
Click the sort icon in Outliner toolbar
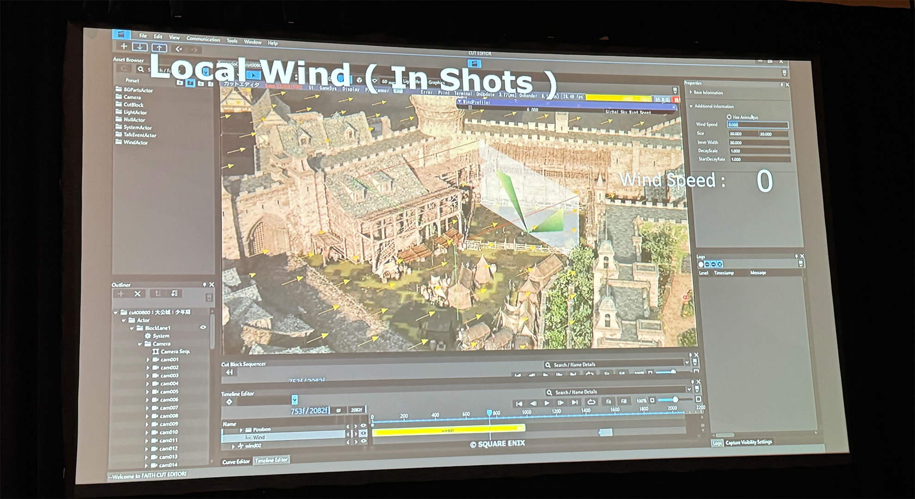click(174, 293)
